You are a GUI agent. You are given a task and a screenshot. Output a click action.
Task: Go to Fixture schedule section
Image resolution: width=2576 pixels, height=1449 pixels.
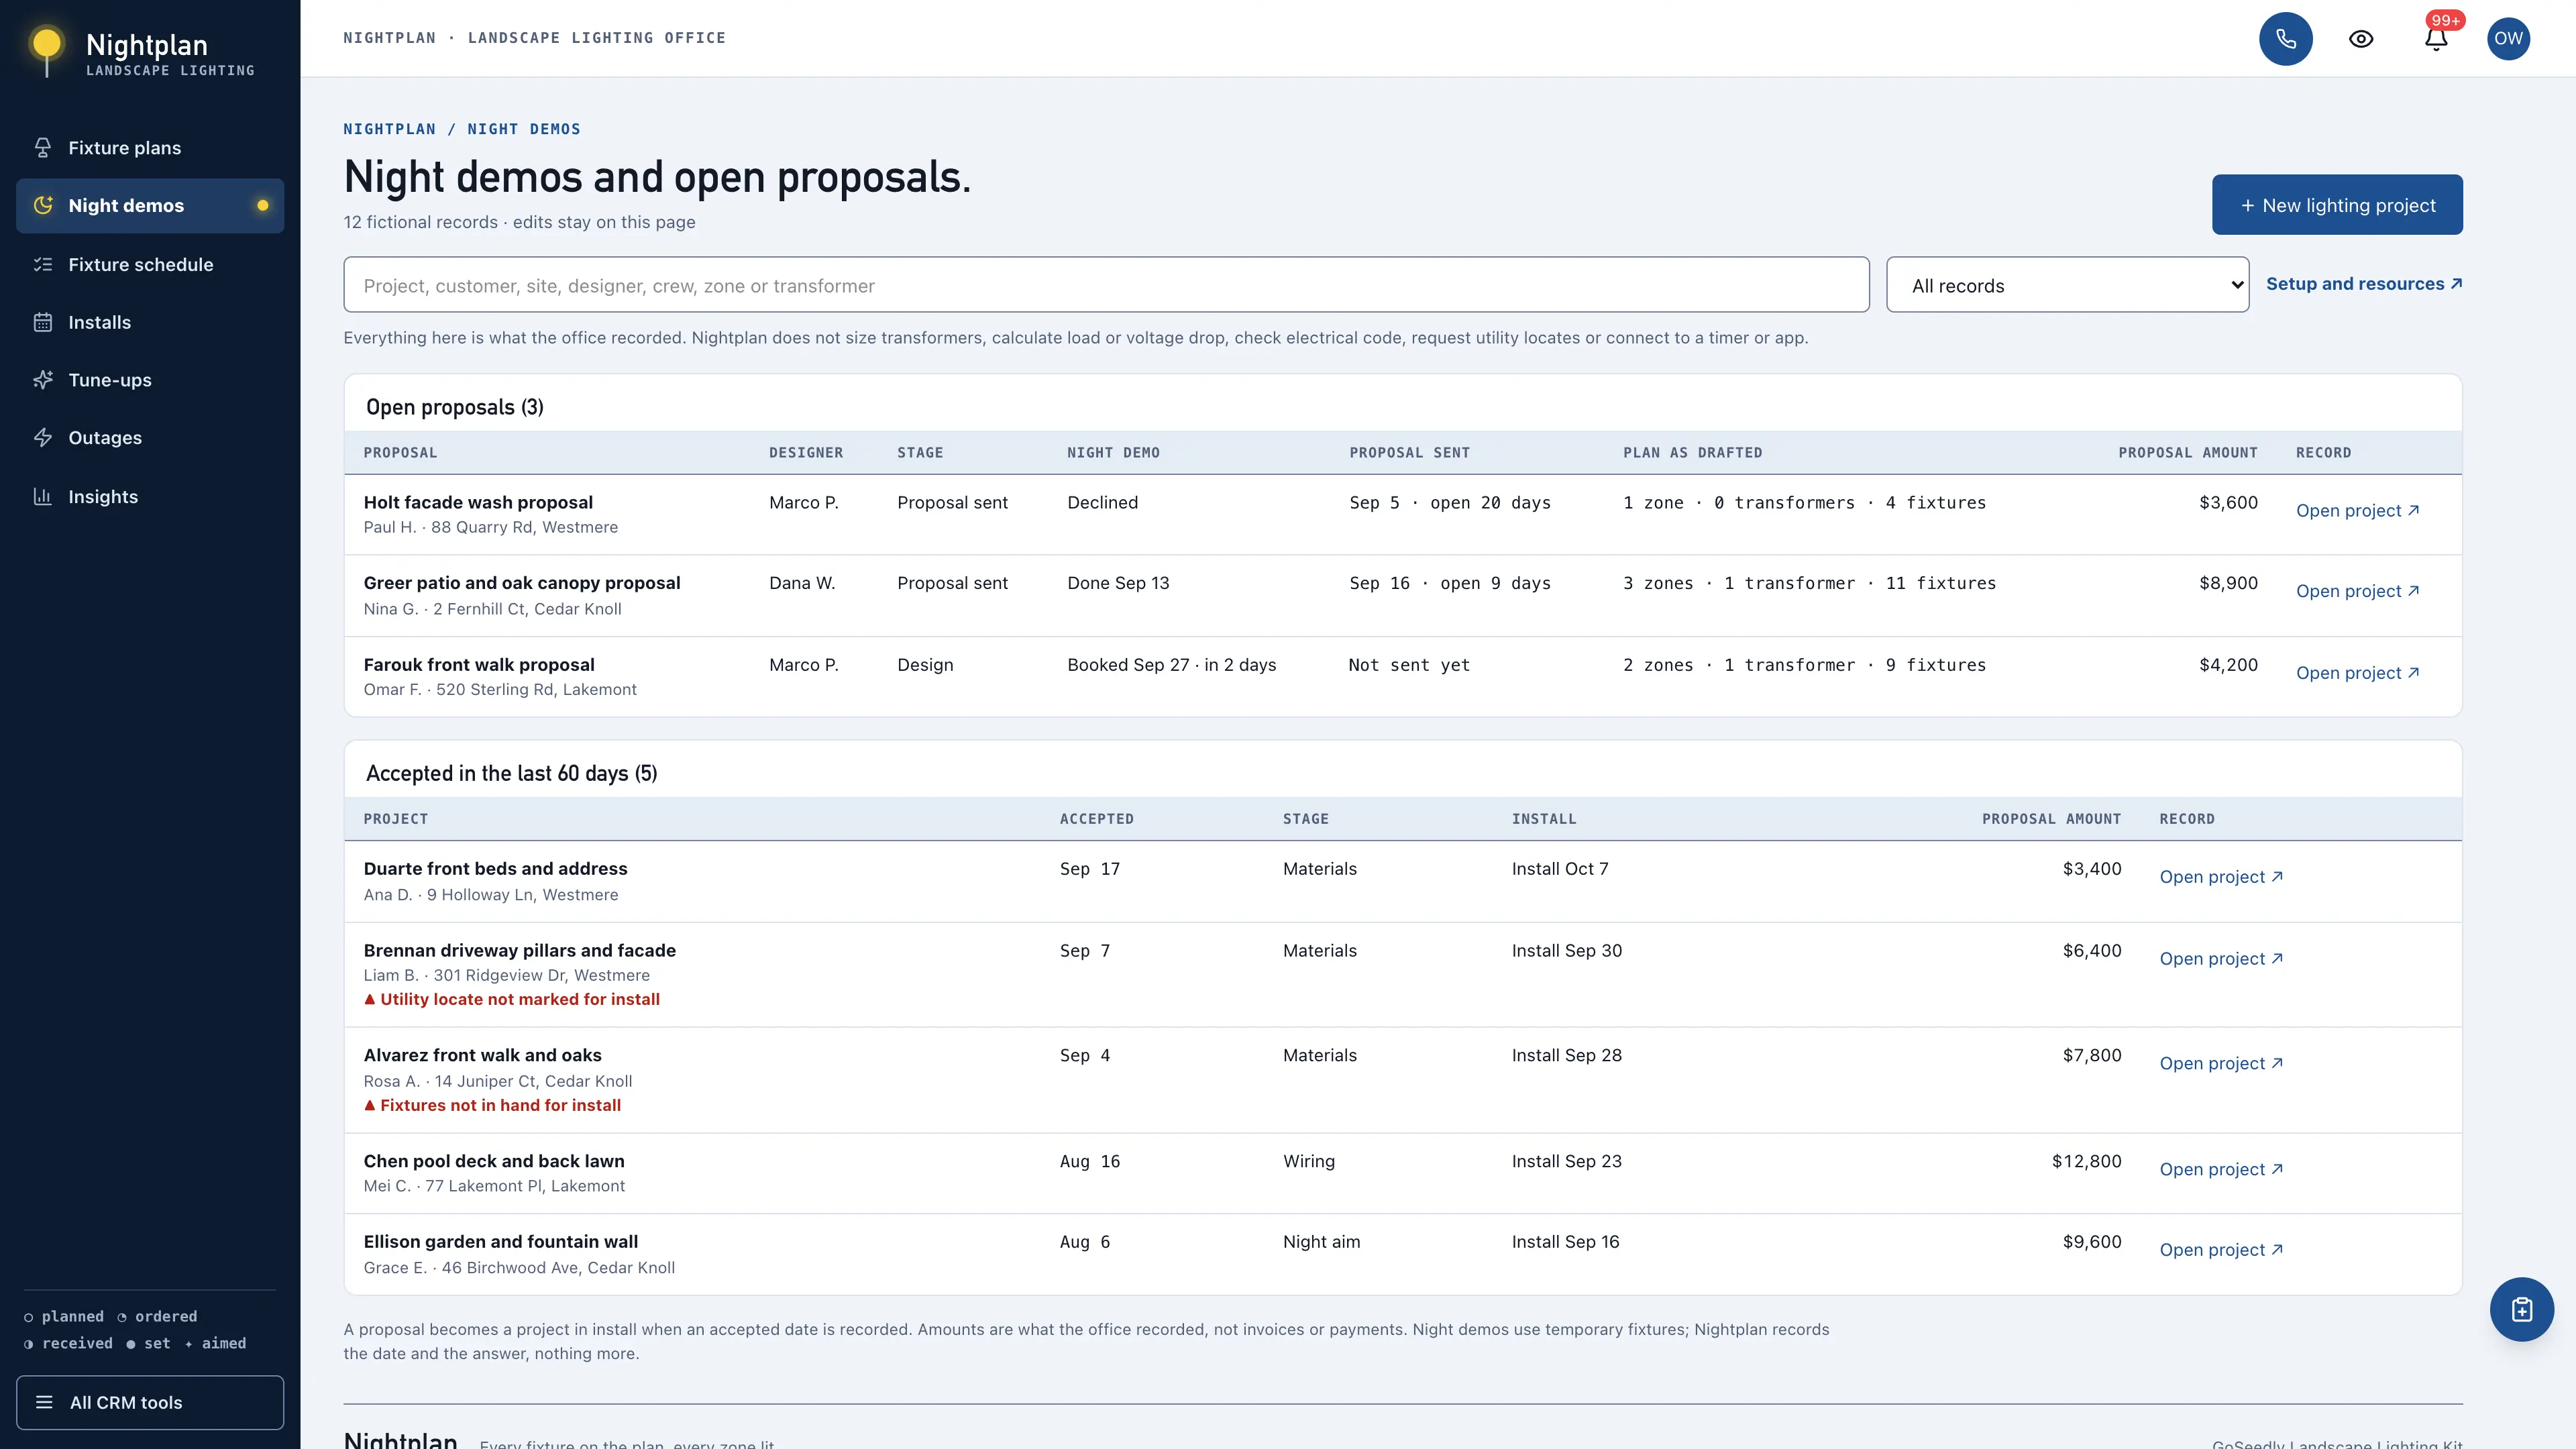[x=150, y=265]
